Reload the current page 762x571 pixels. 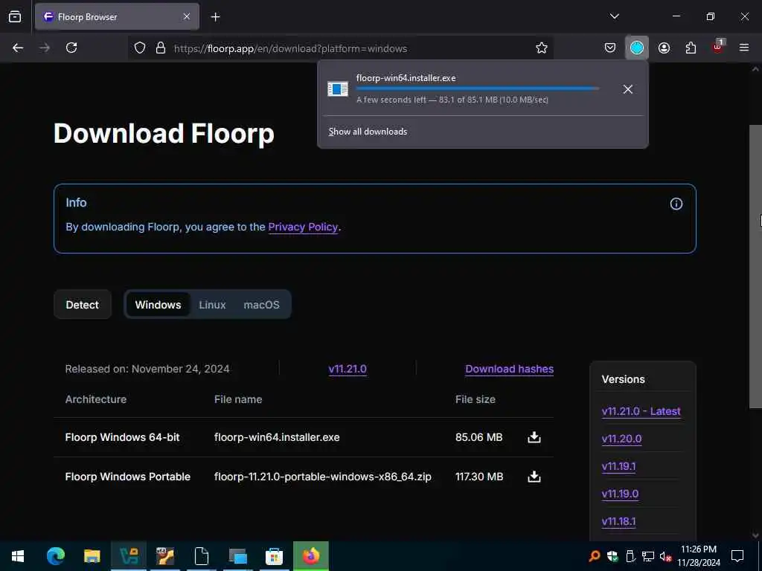[x=71, y=48]
